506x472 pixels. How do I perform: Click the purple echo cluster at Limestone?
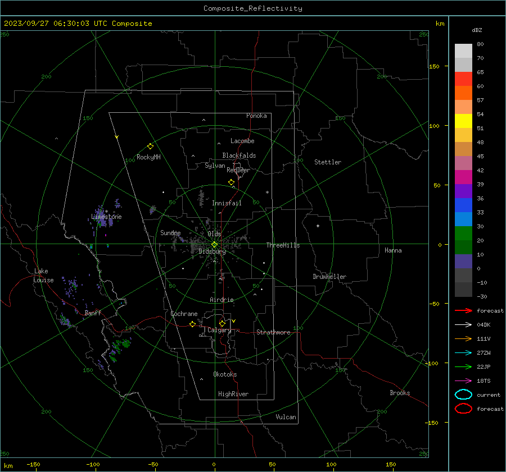103,217
